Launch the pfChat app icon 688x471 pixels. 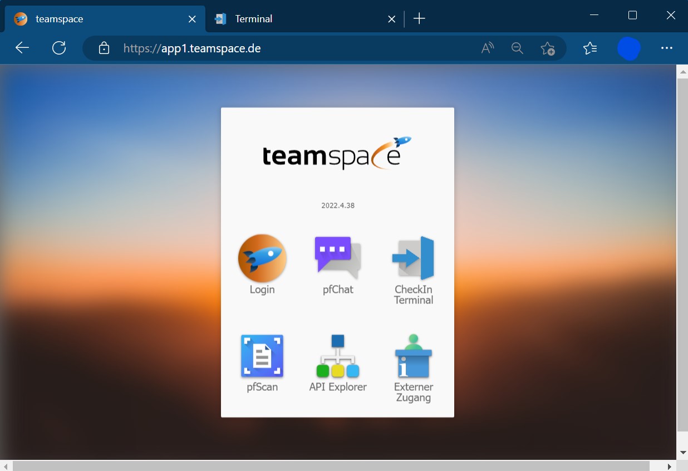[338, 258]
